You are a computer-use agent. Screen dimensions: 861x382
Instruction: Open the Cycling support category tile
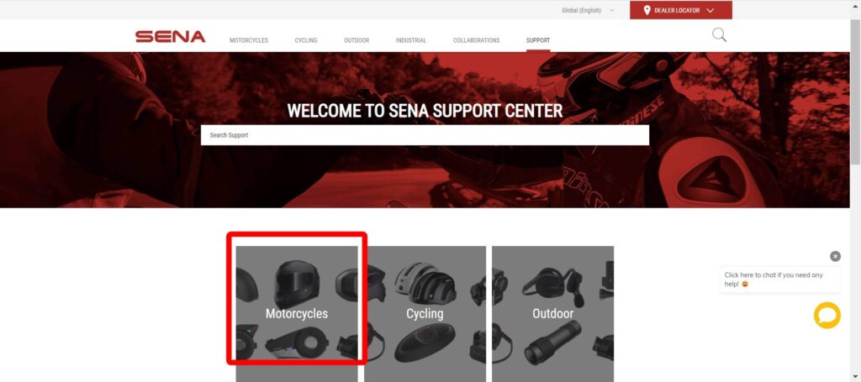(x=425, y=313)
